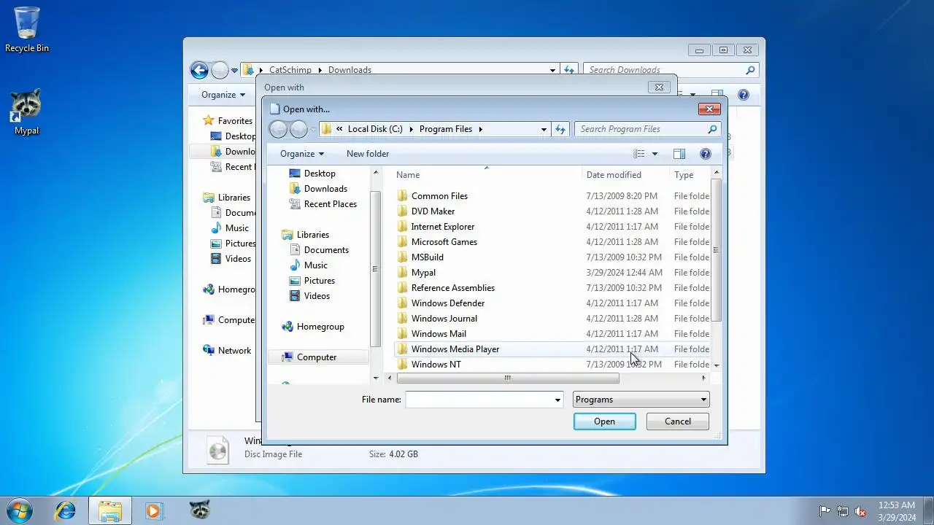Select Computer in dialog navigation pane
The height and width of the screenshot is (525, 934).
(317, 357)
